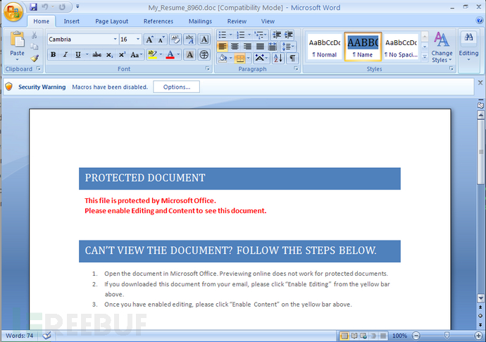The image size is (486, 342).
Task: Click the Sort A-Z icon
Action: tap(278, 58)
